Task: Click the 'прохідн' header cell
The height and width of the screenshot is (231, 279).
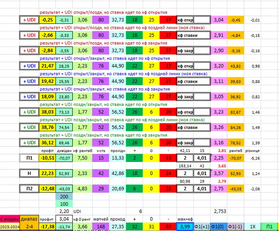Action: click(x=118, y=151)
